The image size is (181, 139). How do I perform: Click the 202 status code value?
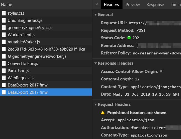[136, 38]
